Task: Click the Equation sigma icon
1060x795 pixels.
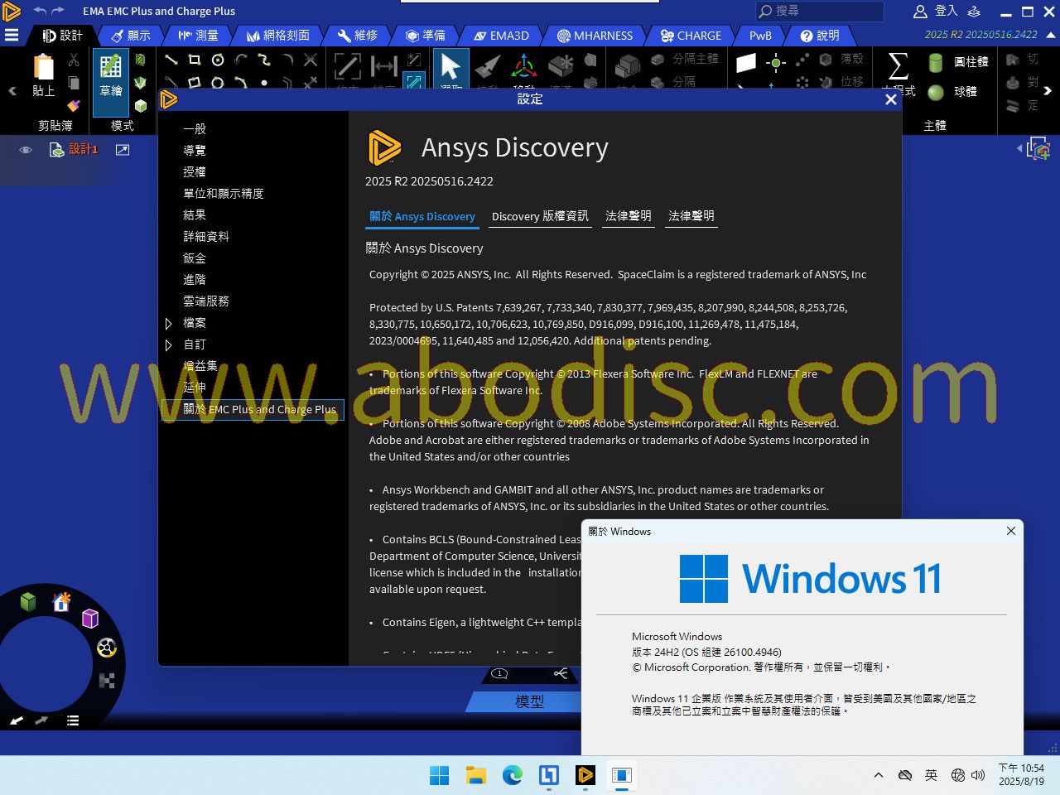Action: pyautogui.click(x=898, y=66)
